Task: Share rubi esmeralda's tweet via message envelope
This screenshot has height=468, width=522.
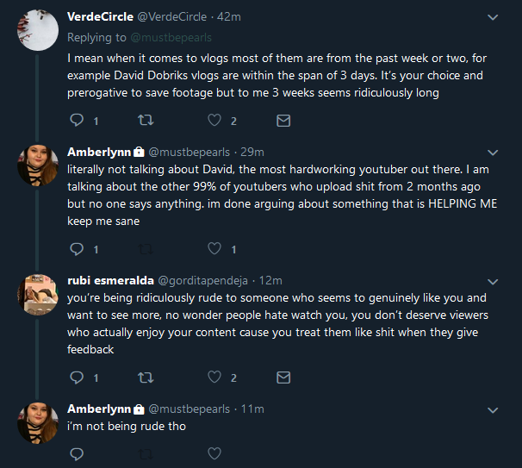Action: point(283,378)
